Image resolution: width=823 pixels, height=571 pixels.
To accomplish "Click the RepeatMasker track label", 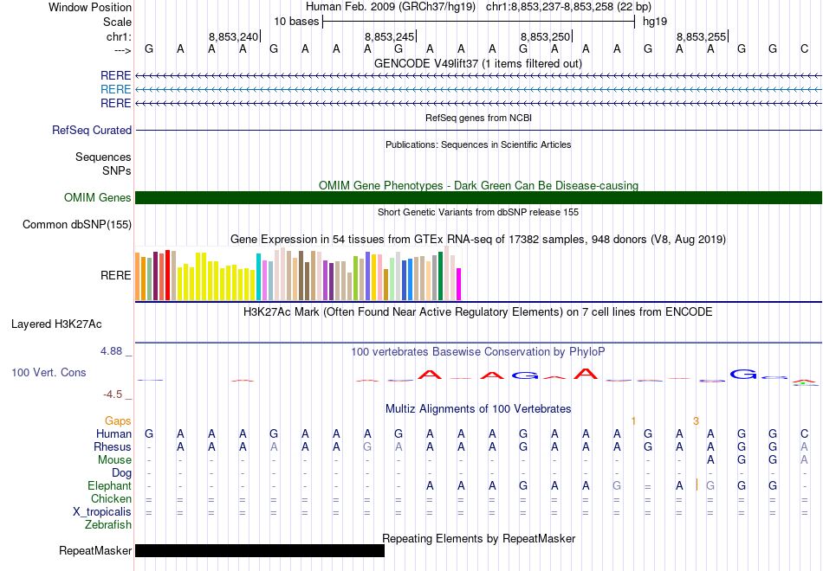I will pos(95,550).
